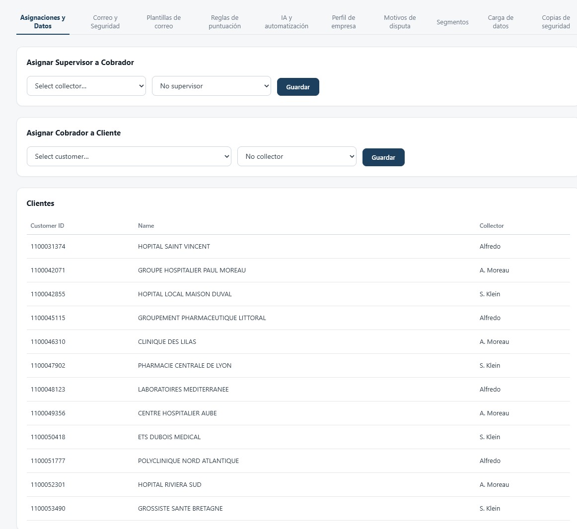Image resolution: width=577 pixels, height=529 pixels.
Task: Click A. Moreau collector for HOPITAL RIVIERA SUD
Action: (x=494, y=484)
